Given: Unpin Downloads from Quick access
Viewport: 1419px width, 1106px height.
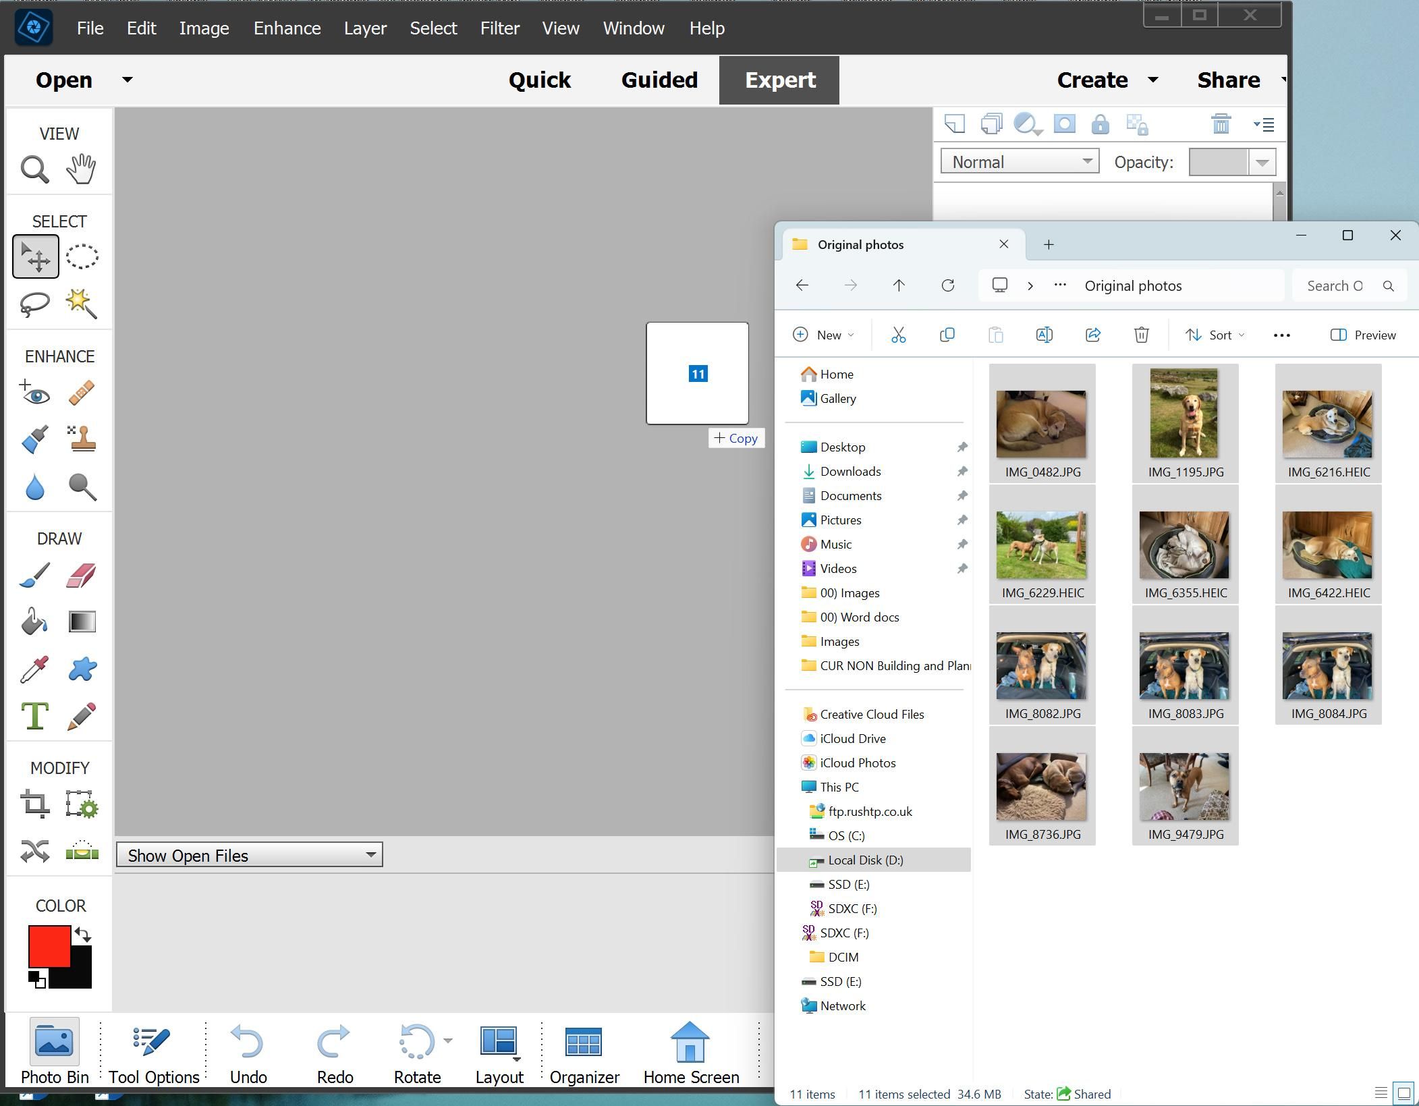Looking at the screenshot, I should [963, 471].
